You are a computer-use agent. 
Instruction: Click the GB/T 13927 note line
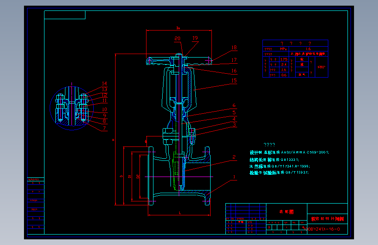pyautogui.click(x=279, y=173)
